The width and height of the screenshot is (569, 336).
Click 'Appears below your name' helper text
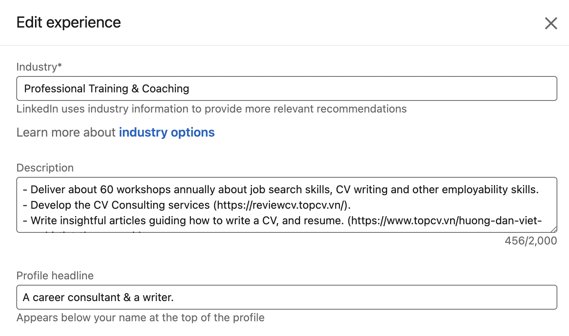tap(140, 318)
